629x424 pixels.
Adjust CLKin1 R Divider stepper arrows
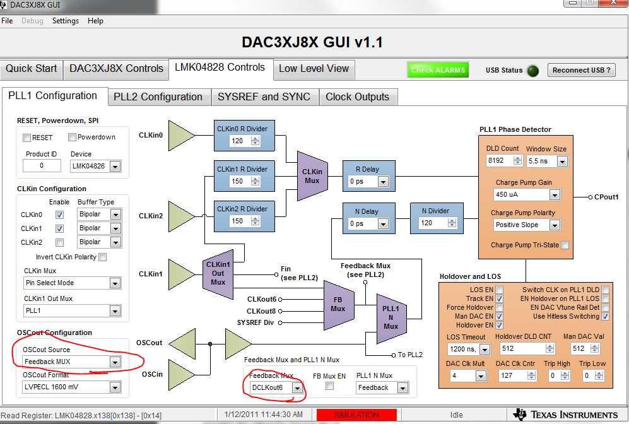coord(255,181)
